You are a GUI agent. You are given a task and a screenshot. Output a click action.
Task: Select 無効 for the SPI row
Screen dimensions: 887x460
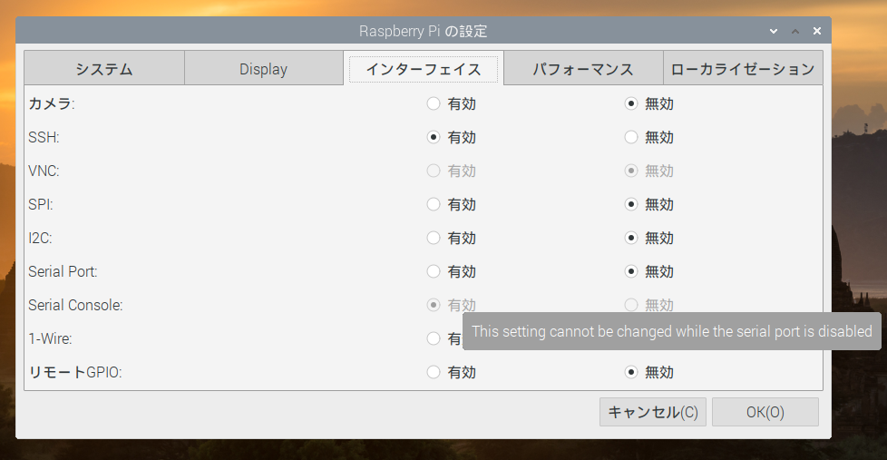click(x=631, y=205)
